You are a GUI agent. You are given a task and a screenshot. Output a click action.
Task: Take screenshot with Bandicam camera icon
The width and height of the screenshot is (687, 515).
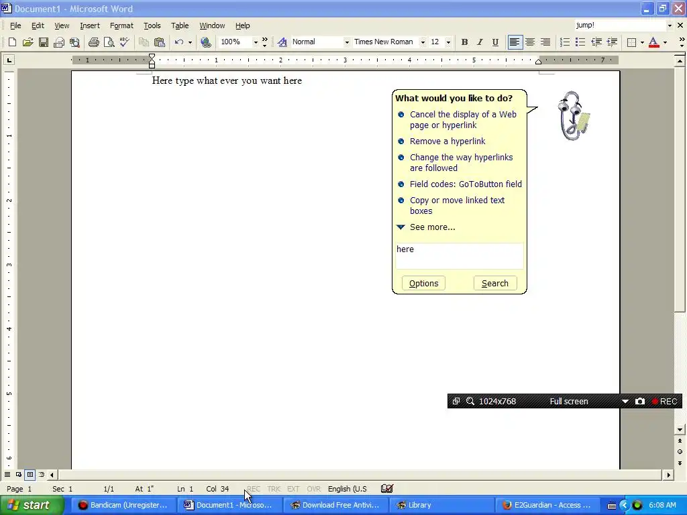tap(639, 401)
